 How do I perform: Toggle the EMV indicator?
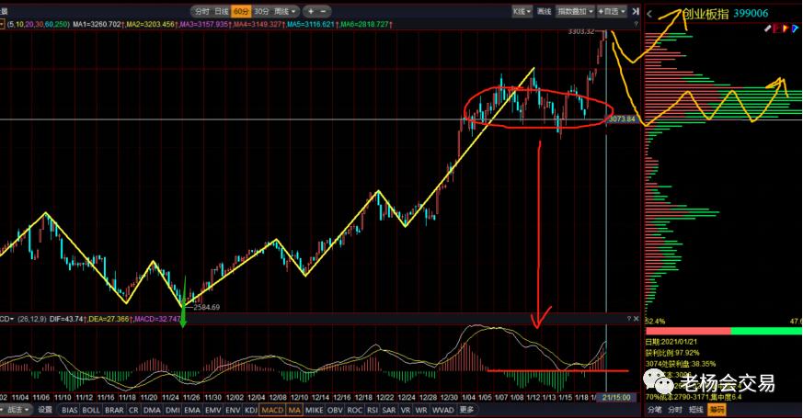coord(212,410)
